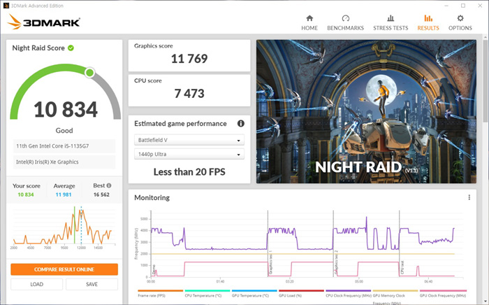Viewport: 489px width, 305px height.
Task: Click the main score 10 834
Action: click(66, 110)
